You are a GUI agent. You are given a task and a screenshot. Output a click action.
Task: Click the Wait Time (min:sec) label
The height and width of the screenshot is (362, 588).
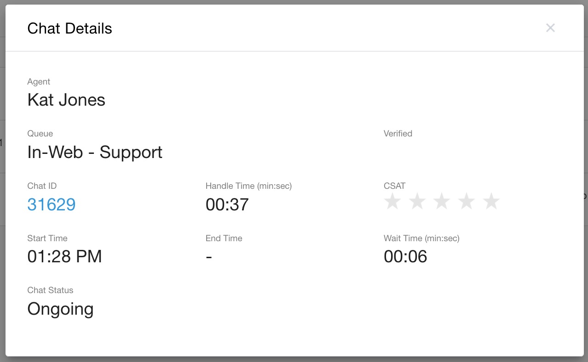pyautogui.click(x=421, y=238)
